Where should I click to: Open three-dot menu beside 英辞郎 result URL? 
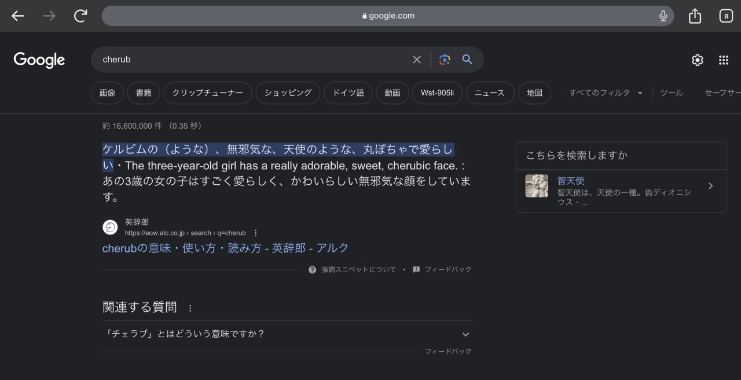[x=255, y=233]
